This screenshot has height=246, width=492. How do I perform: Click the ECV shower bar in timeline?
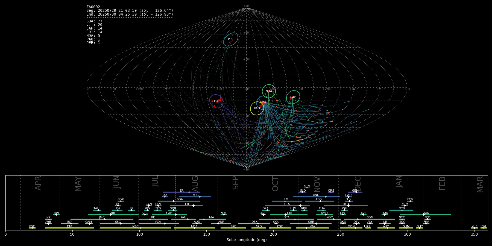pos(410,201)
